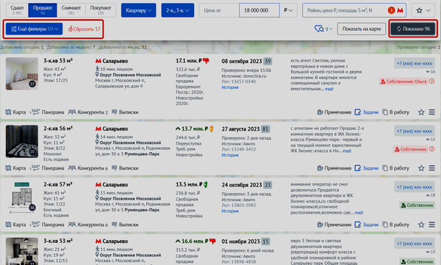Image resolution: width=441 pixels, height=265 pixels.
Task: Open Примечания for the first listing
Action: [x=334, y=112]
